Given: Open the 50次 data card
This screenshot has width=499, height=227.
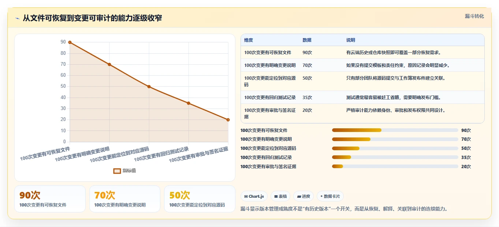Looking at the screenshot, I should pos(200,199).
